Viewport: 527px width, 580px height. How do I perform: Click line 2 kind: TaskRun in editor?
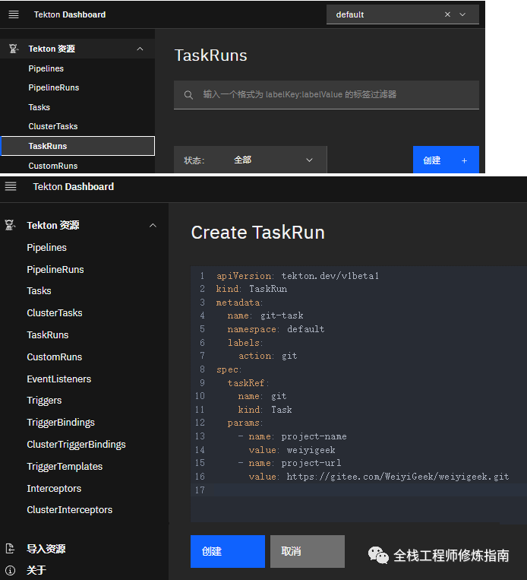pos(251,289)
